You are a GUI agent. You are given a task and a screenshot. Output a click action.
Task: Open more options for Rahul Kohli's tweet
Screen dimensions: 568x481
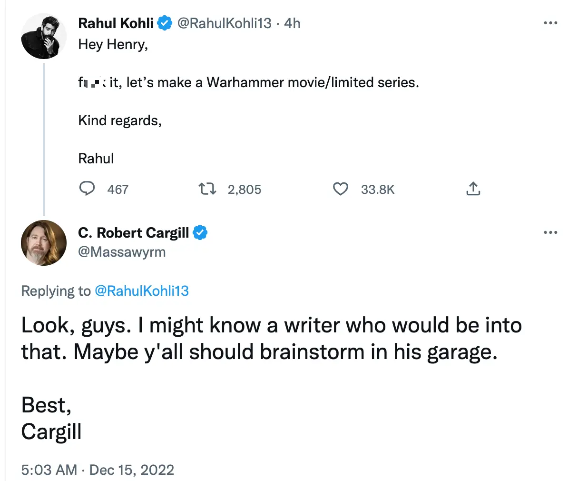click(x=550, y=23)
